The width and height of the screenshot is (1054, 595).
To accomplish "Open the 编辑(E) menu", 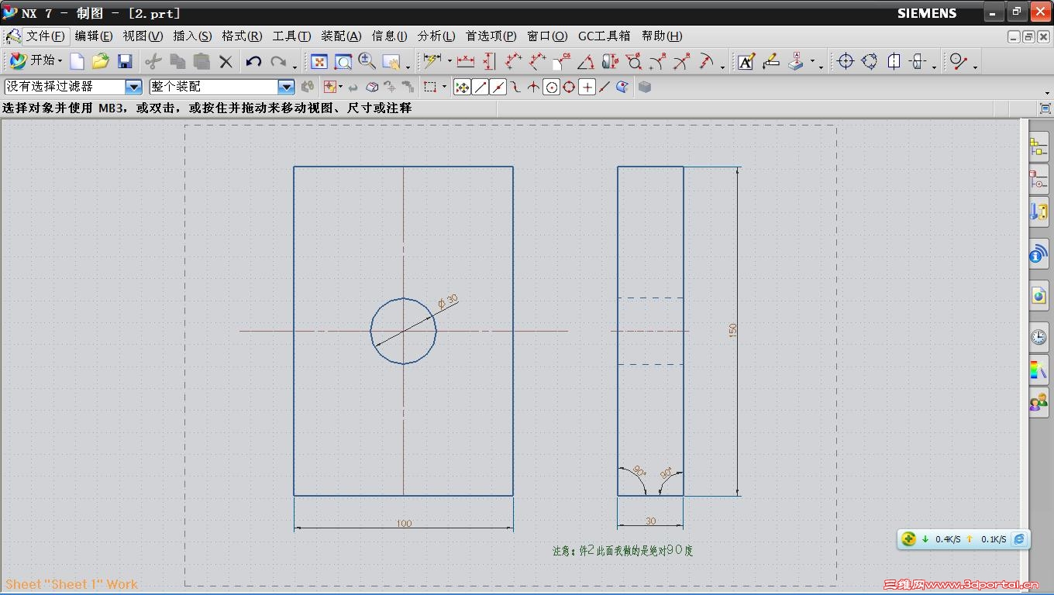I will coord(94,36).
